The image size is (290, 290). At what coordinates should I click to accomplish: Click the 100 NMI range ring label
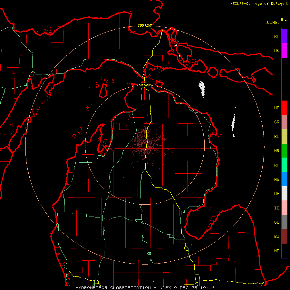tap(145, 25)
